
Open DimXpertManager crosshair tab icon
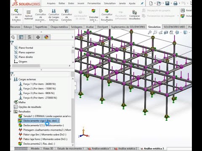pos(38,37)
